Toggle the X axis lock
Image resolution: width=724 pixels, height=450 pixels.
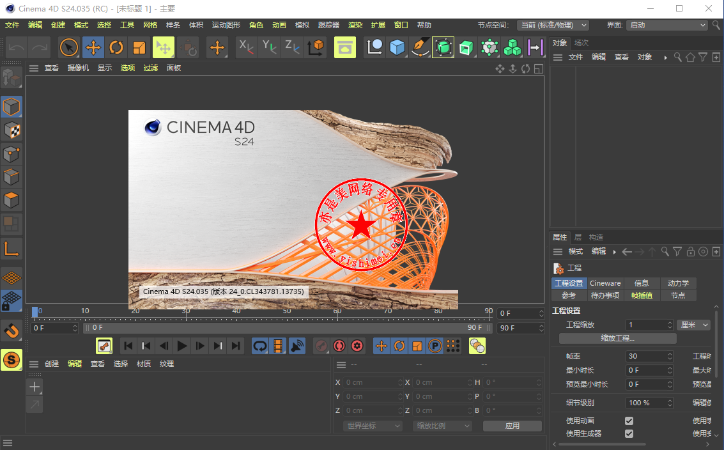coord(246,47)
